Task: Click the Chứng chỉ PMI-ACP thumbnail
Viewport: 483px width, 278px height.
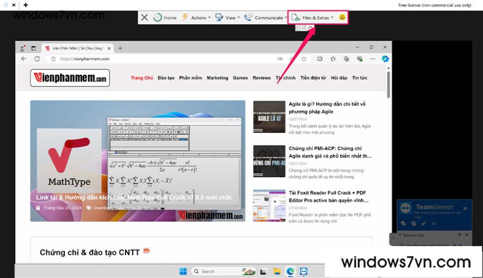Action: (269, 161)
